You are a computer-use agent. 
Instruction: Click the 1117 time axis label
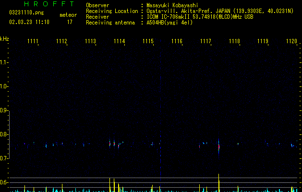pos(205,41)
